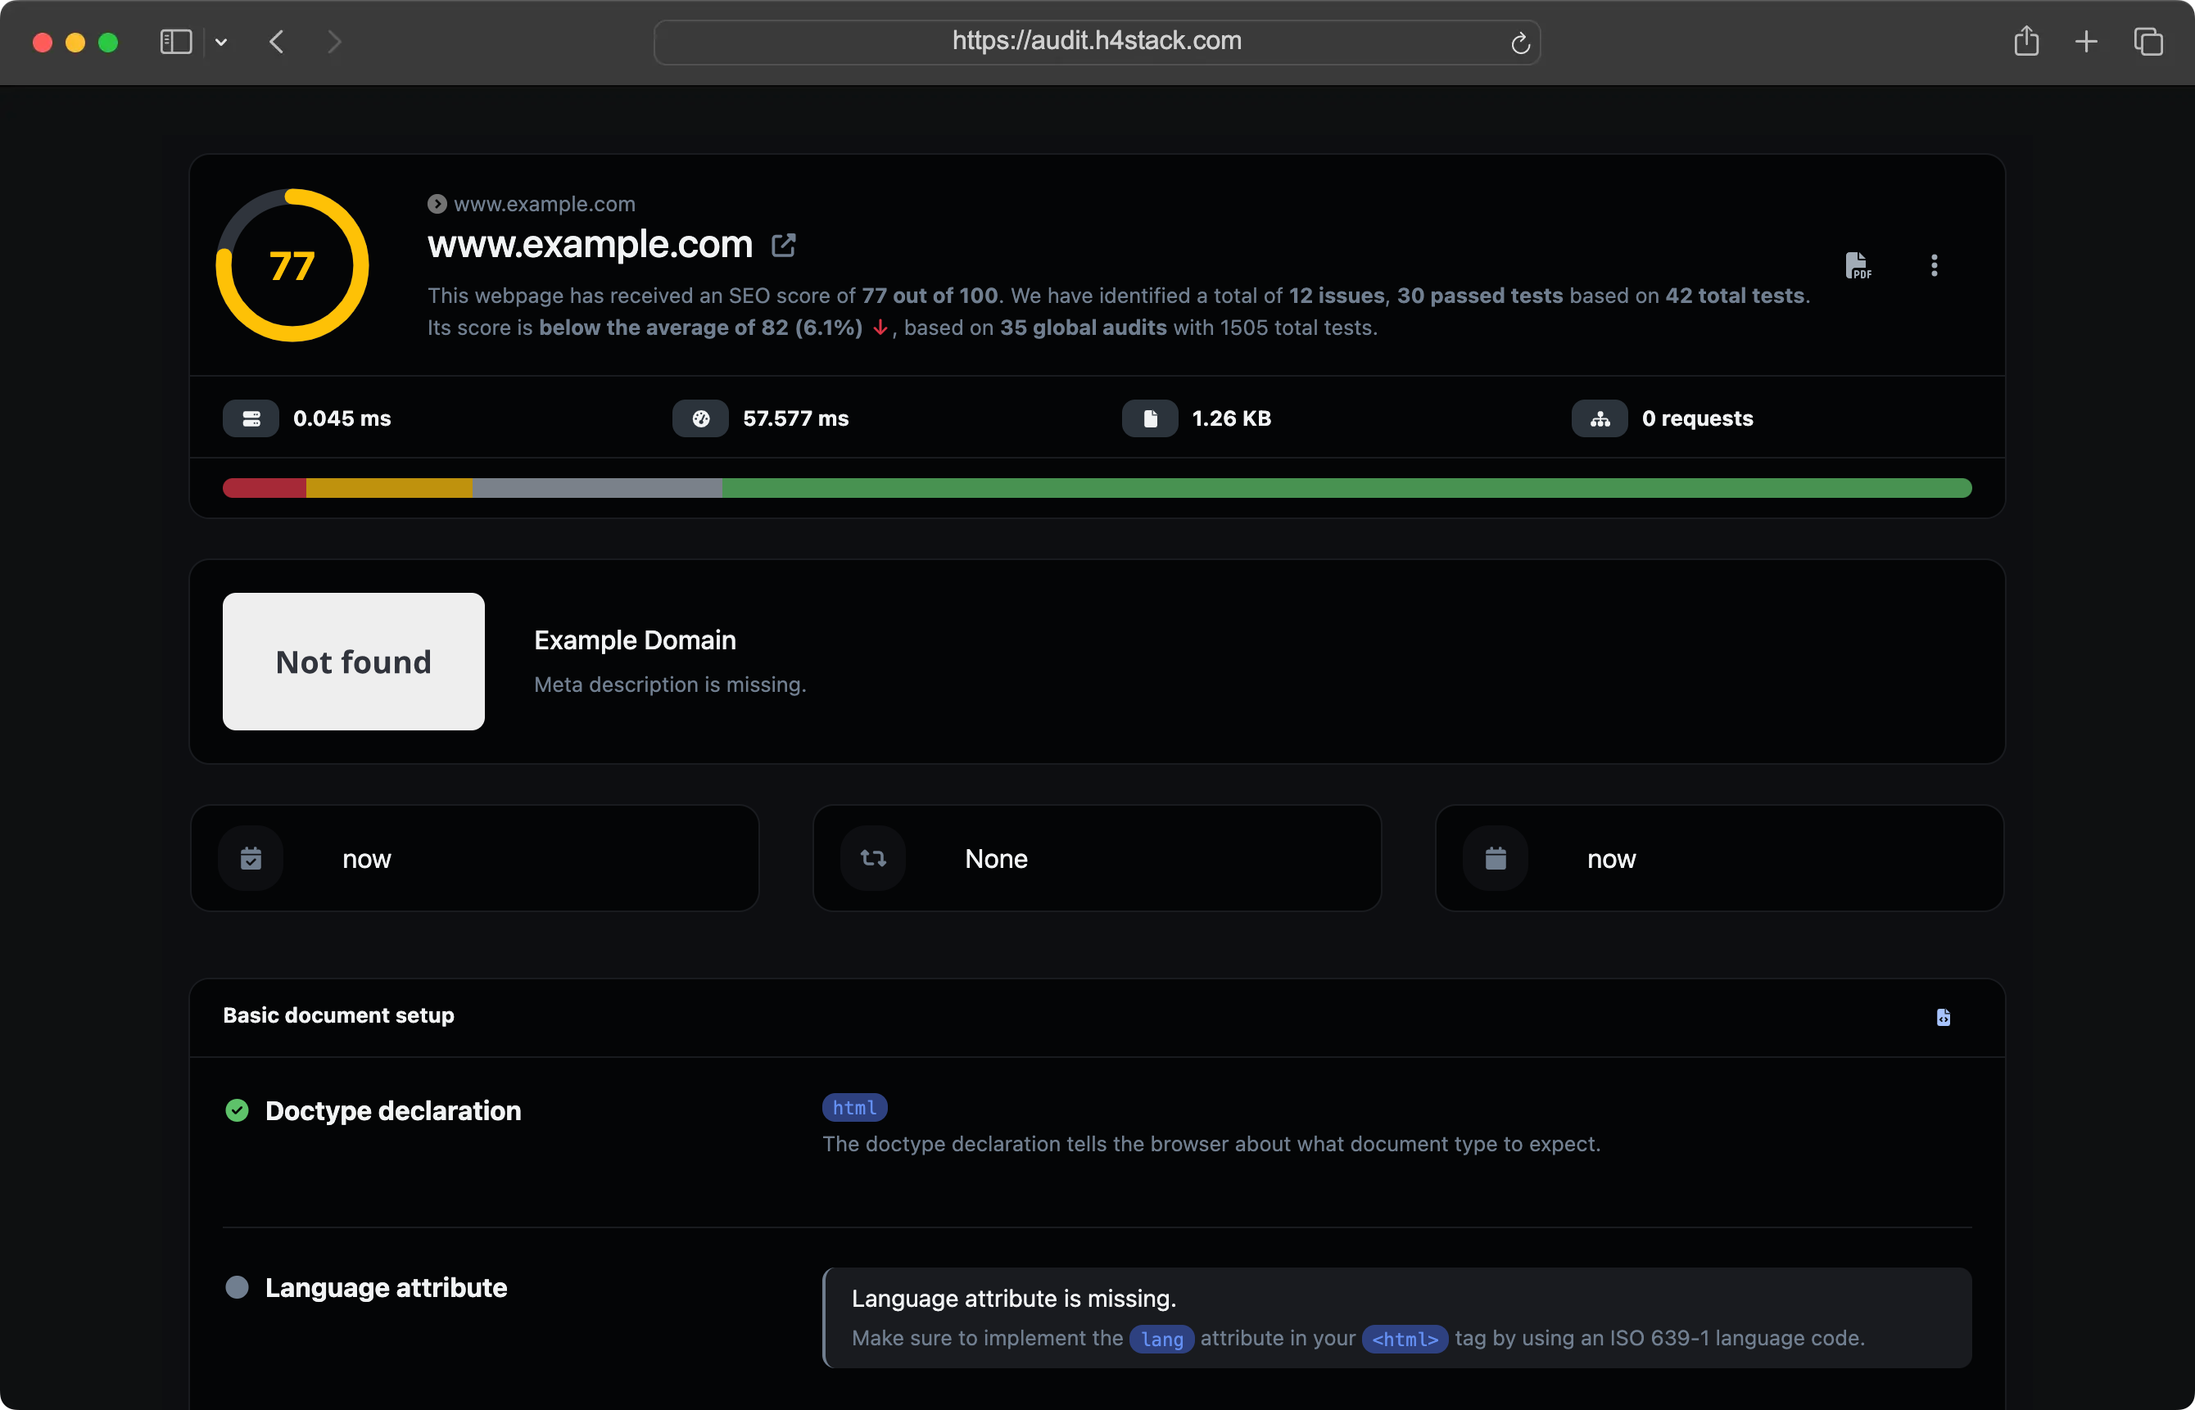This screenshot has width=2195, height=1410.
Task: Click the 77 SEO score gauge
Action: [292, 264]
